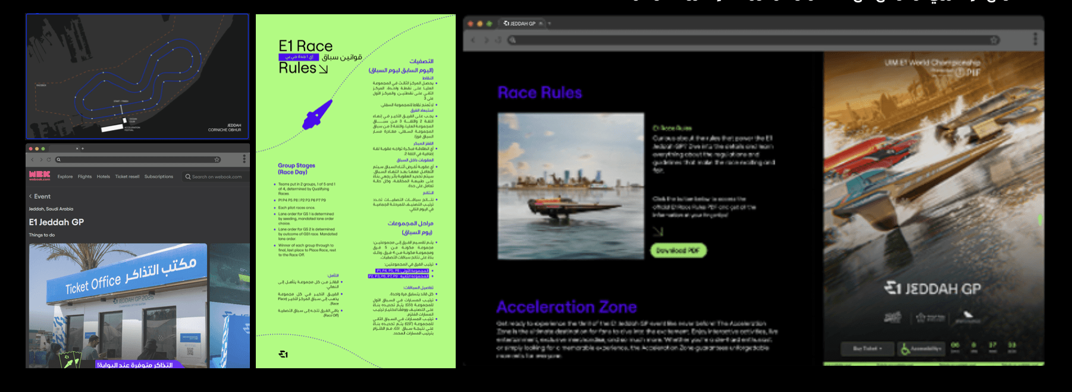Image resolution: width=1072 pixels, height=392 pixels.
Task: Open the Accessibility dropdown with wheelchair icon
Action: [921, 349]
